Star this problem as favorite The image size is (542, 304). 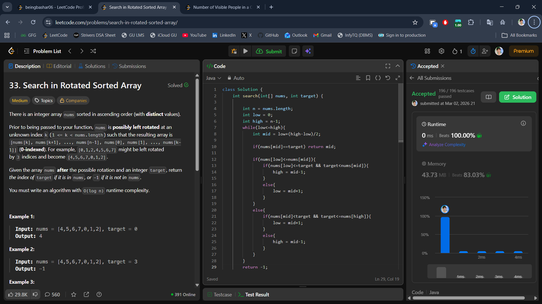point(74,295)
